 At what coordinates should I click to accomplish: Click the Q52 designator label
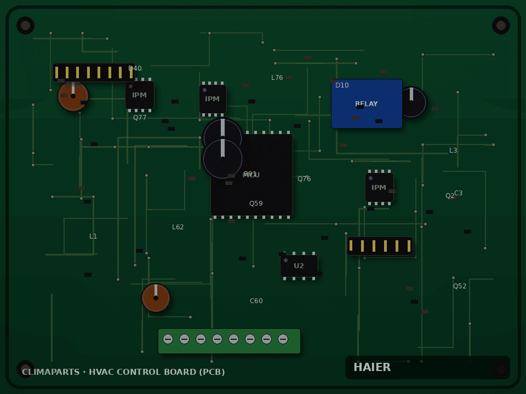click(x=460, y=286)
